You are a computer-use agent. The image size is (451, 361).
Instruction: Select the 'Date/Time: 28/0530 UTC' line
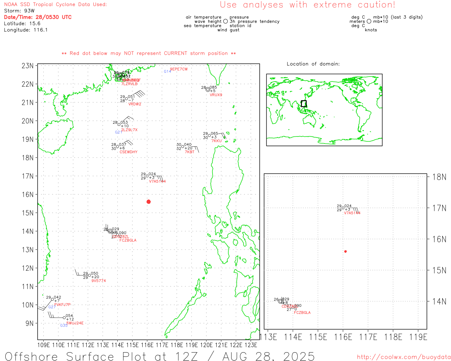tap(38, 17)
